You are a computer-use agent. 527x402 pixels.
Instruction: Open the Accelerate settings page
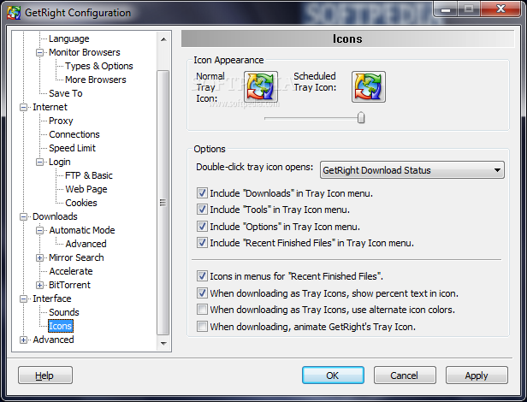[71, 271]
